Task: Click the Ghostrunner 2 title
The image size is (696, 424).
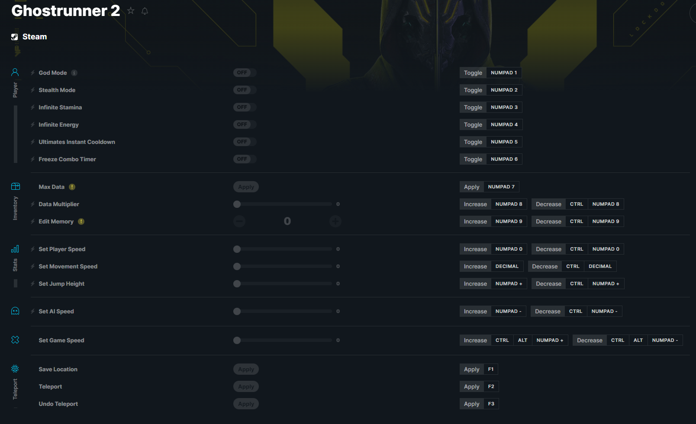Action: pyautogui.click(x=66, y=11)
